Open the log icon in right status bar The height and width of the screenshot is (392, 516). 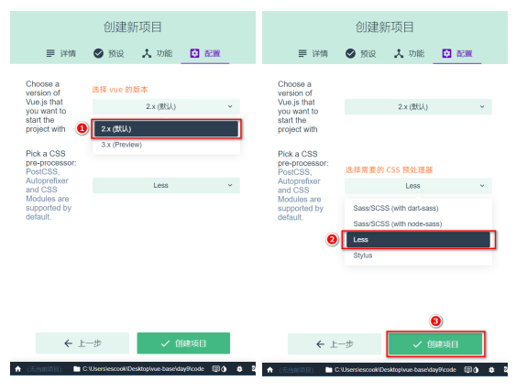coord(467,370)
